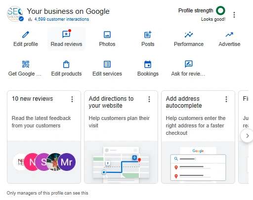Click the Advertise trending arrow icon

tap(229, 35)
